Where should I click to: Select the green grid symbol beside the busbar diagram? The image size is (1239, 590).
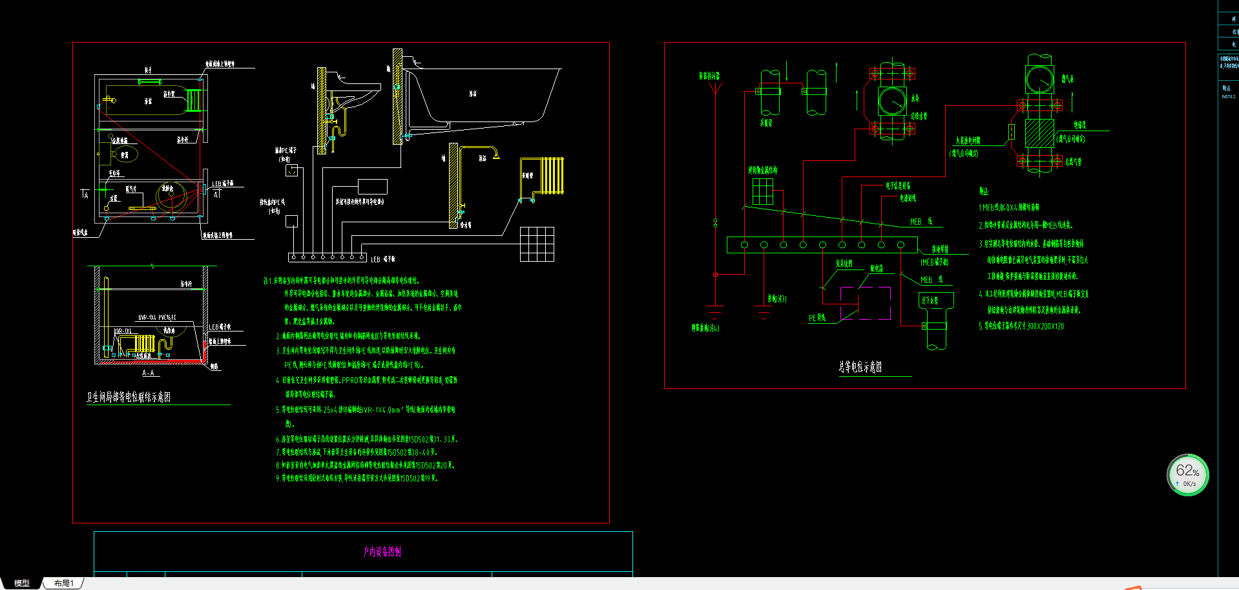(x=763, y=191)
